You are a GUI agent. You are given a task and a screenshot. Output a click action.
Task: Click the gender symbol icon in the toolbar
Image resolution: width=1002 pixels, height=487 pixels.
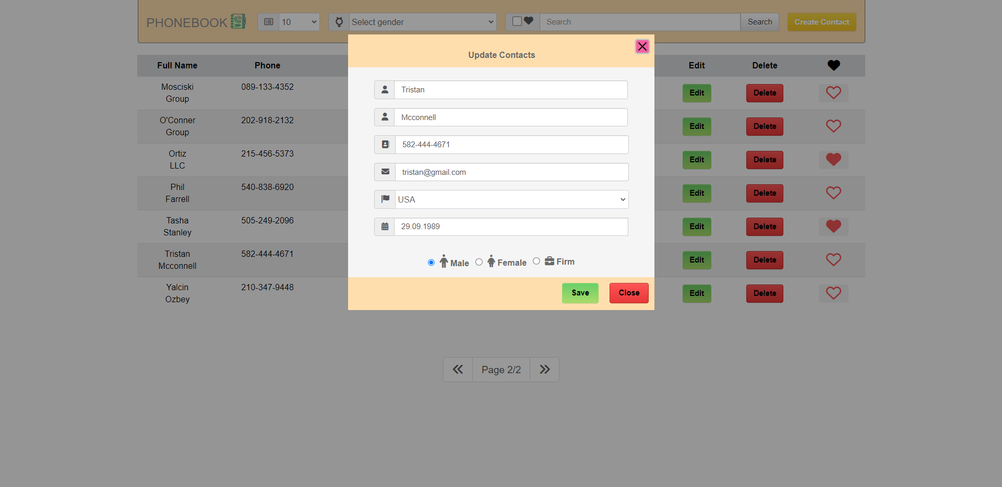[339, 22]
